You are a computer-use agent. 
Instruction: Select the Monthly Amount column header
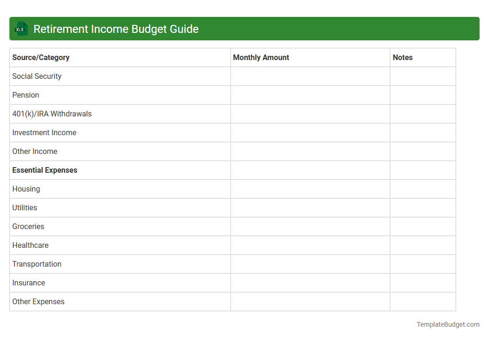260,57
